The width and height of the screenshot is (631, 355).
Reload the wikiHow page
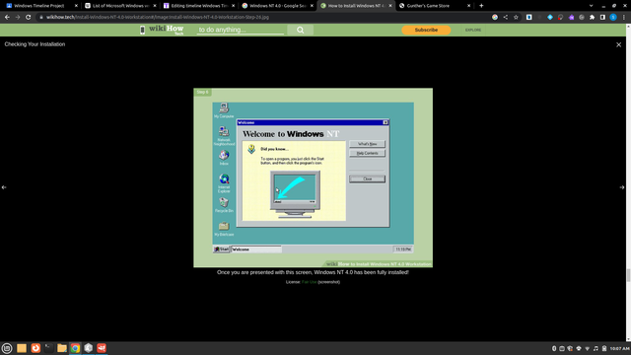(x=29, y=18)
